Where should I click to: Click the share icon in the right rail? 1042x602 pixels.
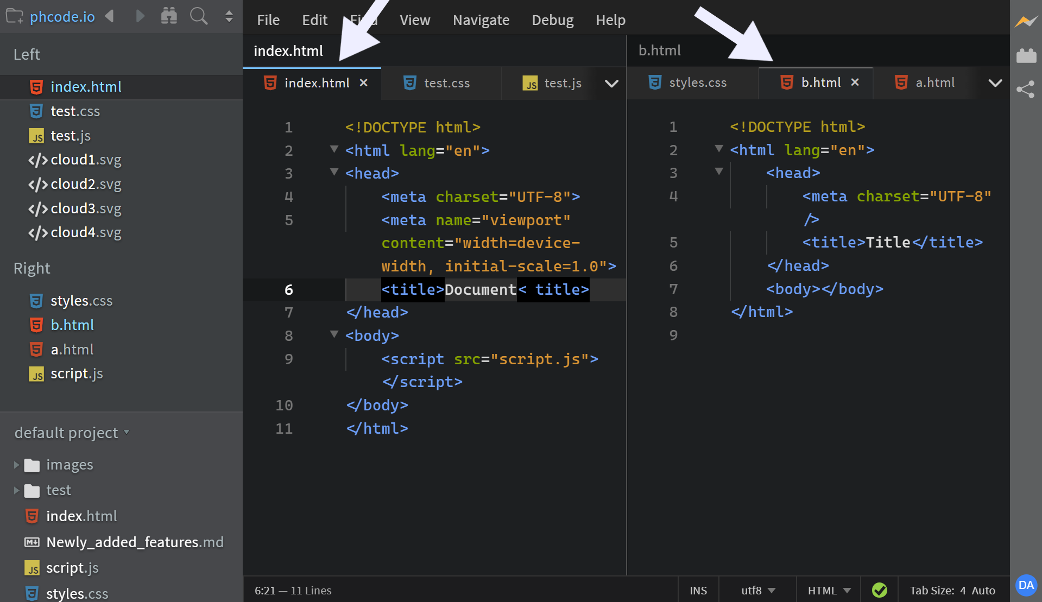[1026, 90]
